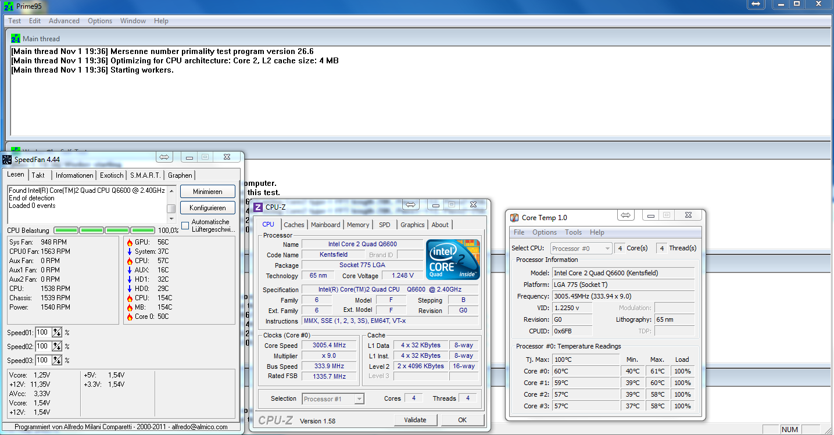
Task: Click the Core Temp title bar icon
Action: click(514, 218)
